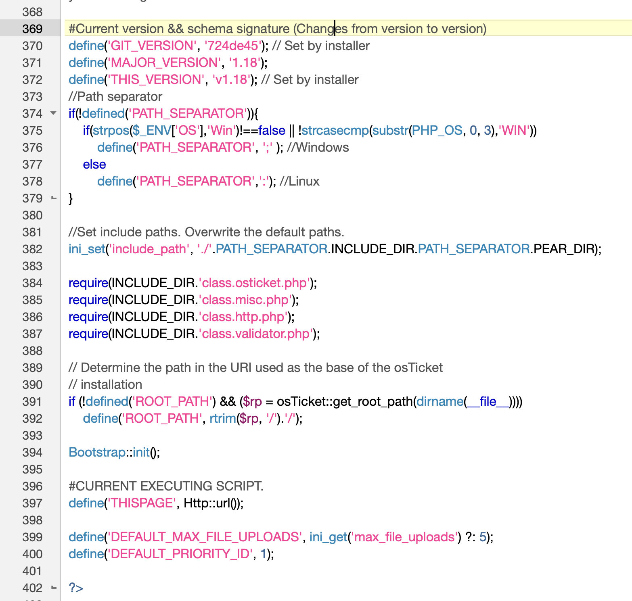Viewport: 632px width, 601px height.
Task: Click 'DEFAULT_MAX_FILE_UPLOADS' constant string
Action: [x=204, y=537]
